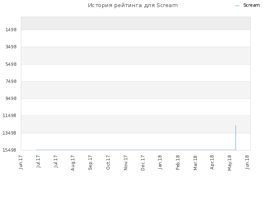
Task: Click the vertical rating spike near May.18
Action: [236, 138]
